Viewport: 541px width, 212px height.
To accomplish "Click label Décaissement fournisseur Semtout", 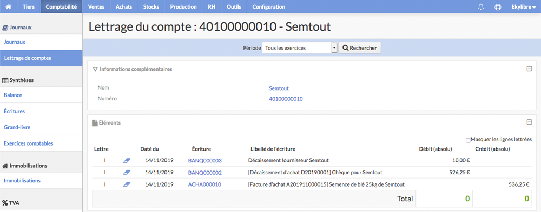I will 288,160.
